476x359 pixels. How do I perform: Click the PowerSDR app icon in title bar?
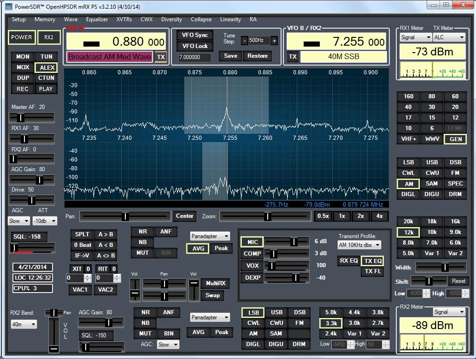pos(9,6)
